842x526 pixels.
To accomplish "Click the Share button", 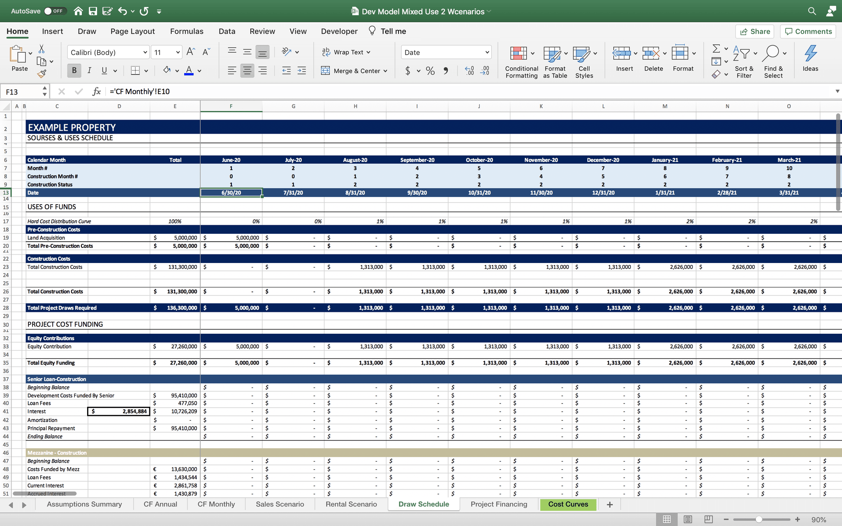I will pyautogui.click(x=755, y=31).
